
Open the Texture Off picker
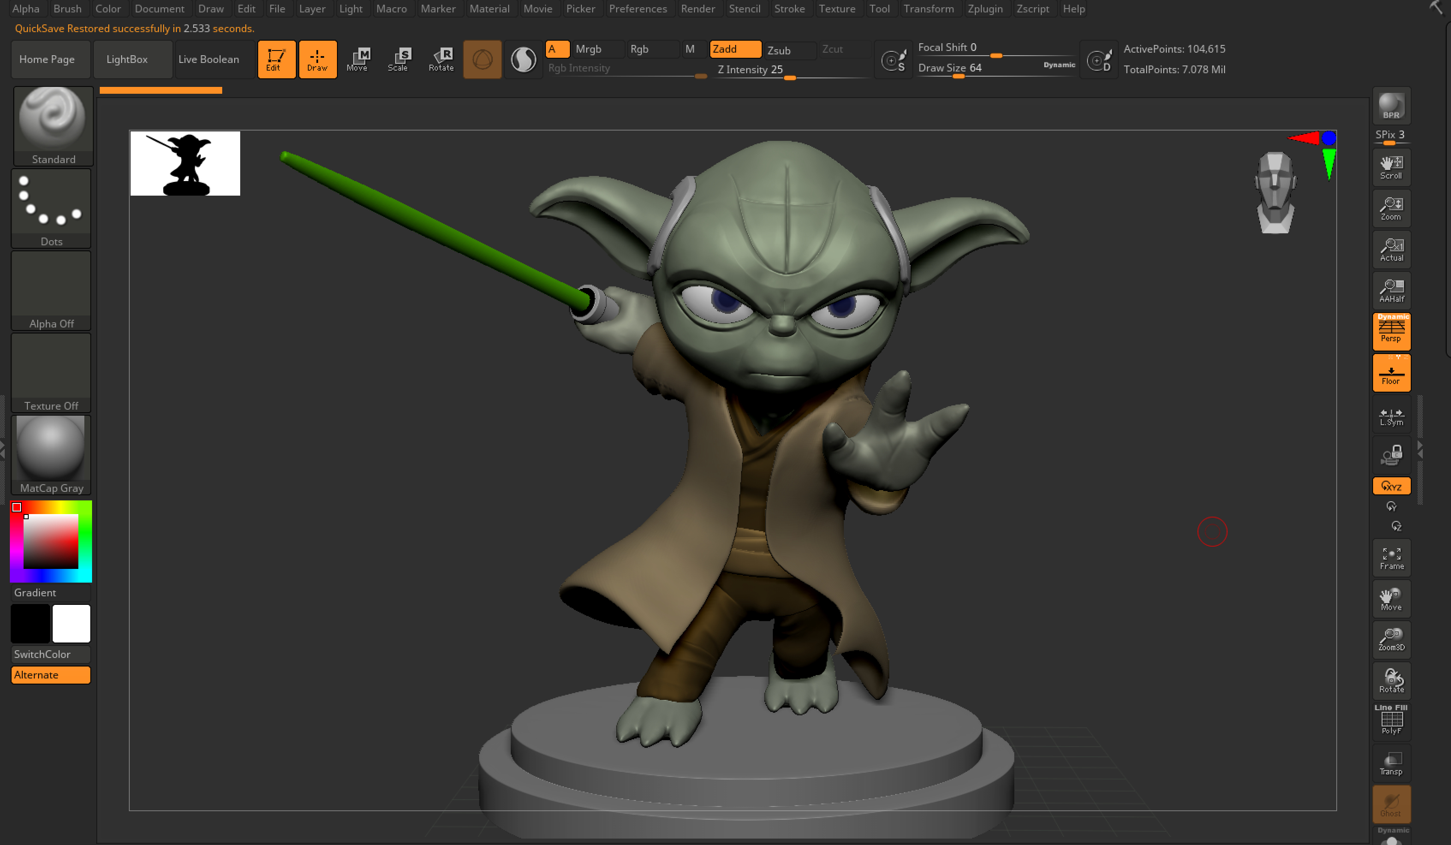(51, 373)
